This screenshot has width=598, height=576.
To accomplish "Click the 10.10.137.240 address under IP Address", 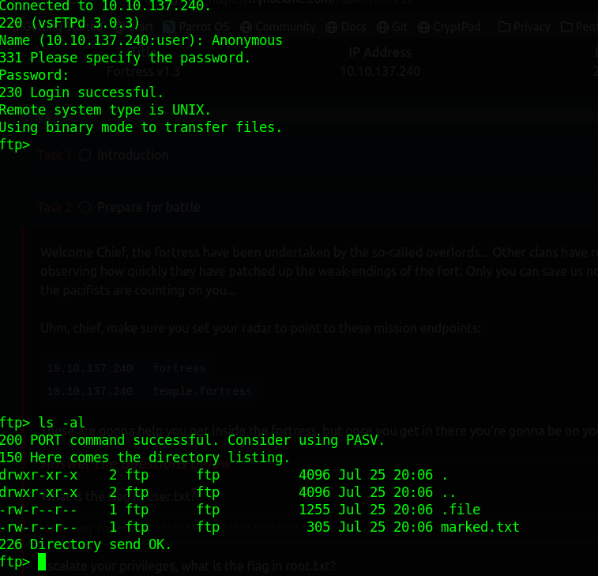I will [380, 71].
